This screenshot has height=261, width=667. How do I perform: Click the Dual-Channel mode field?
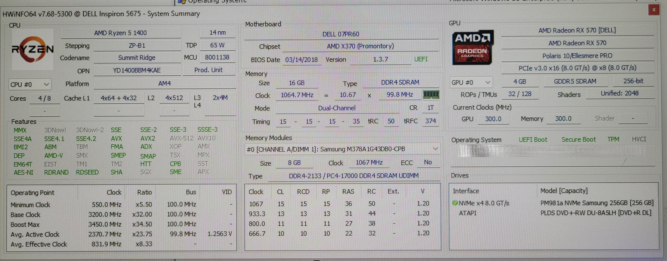pos(337,108)
